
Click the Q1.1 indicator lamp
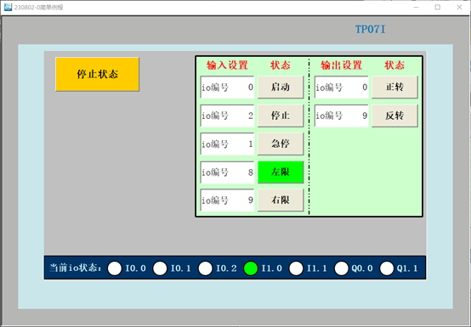tap(387, 268)
